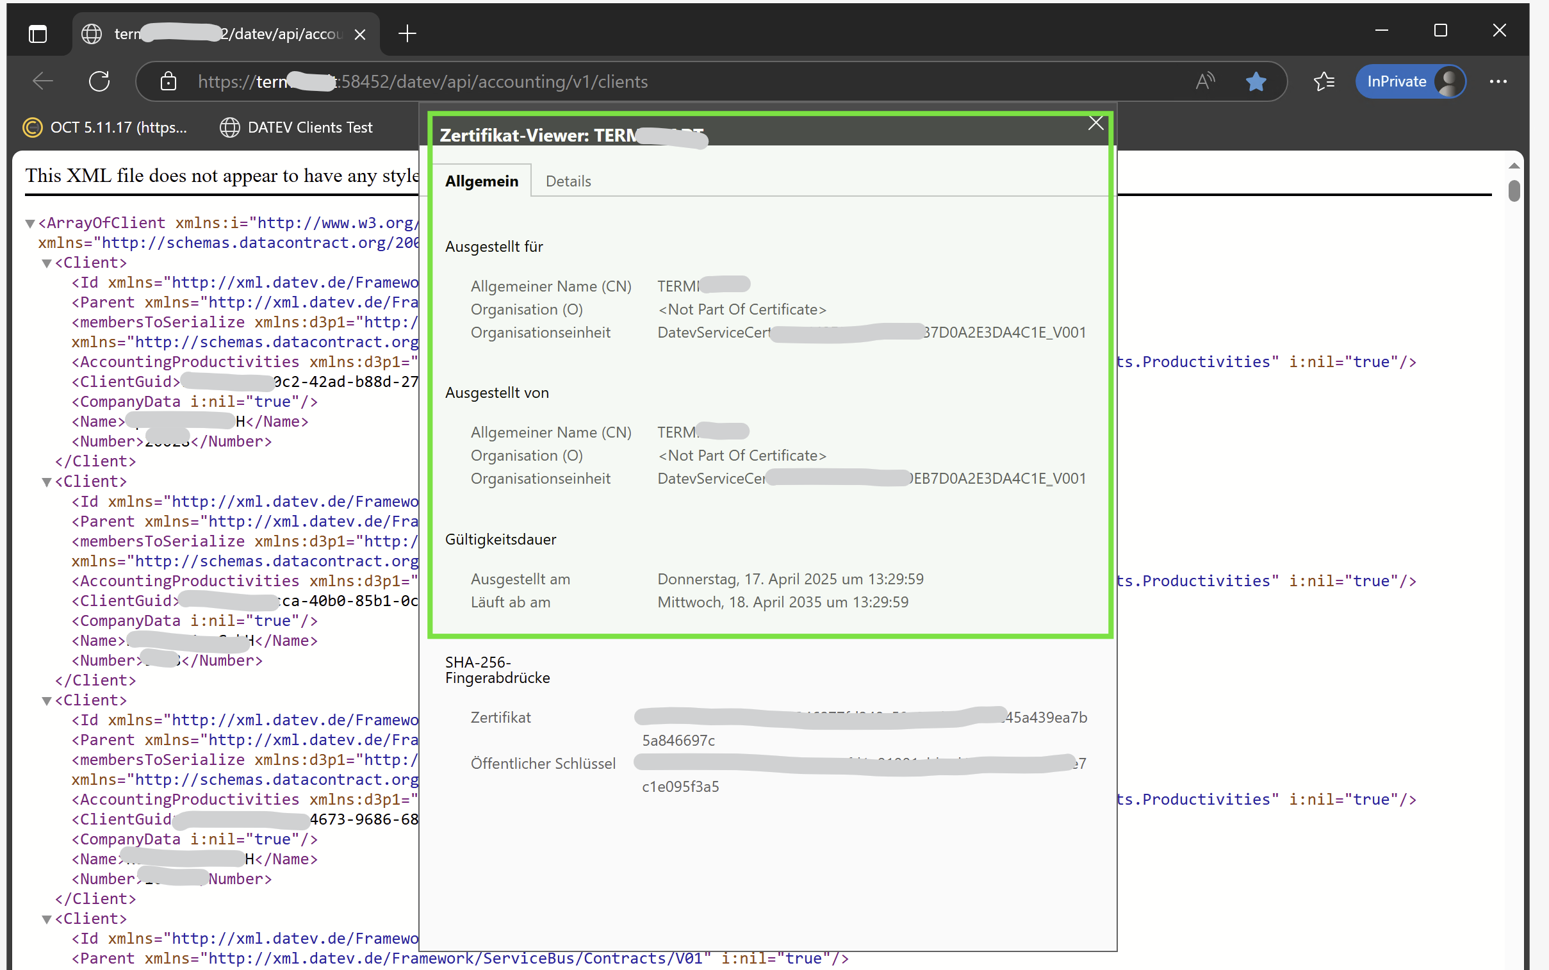The width and height of the screenshot is (1549, 970).
Task: Collapse the first Client node
Action: pos(46,264)
